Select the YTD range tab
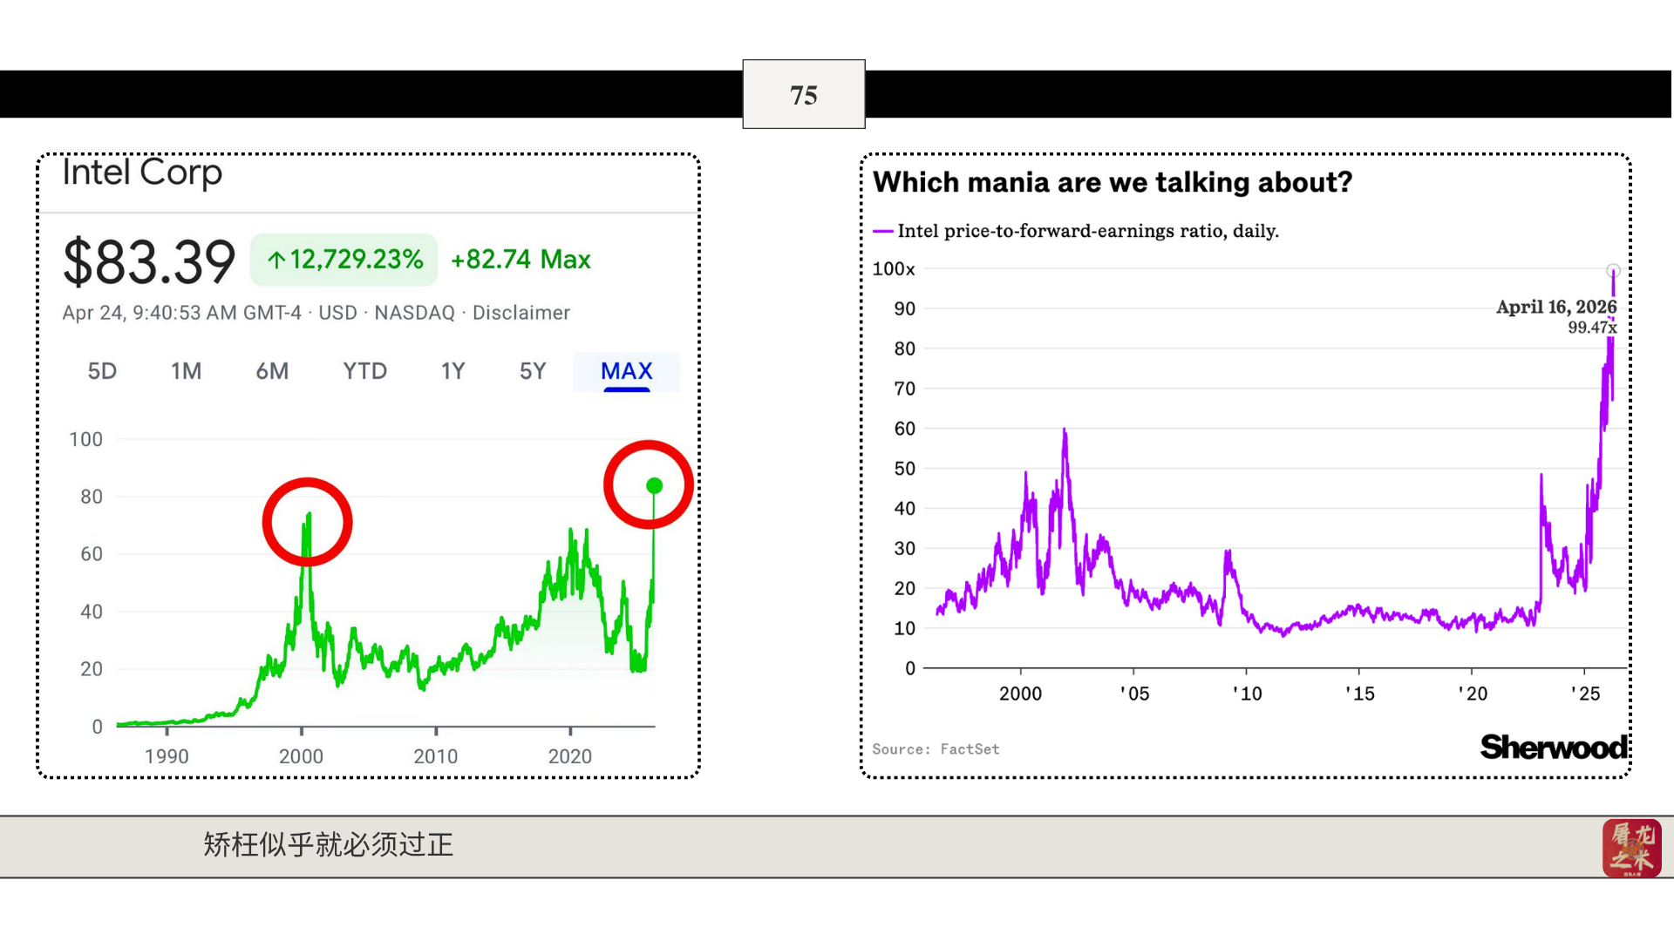1674x941 pixels. [x=364, y=371]
